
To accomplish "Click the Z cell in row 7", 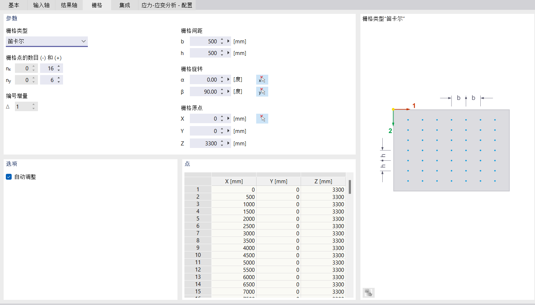I will 323,233.
